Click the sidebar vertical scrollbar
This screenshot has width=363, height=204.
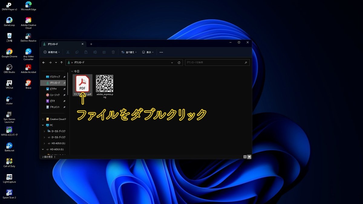[x=68, y=84]
